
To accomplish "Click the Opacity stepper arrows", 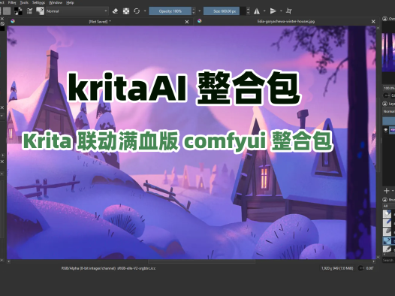I will pos(194,11).
